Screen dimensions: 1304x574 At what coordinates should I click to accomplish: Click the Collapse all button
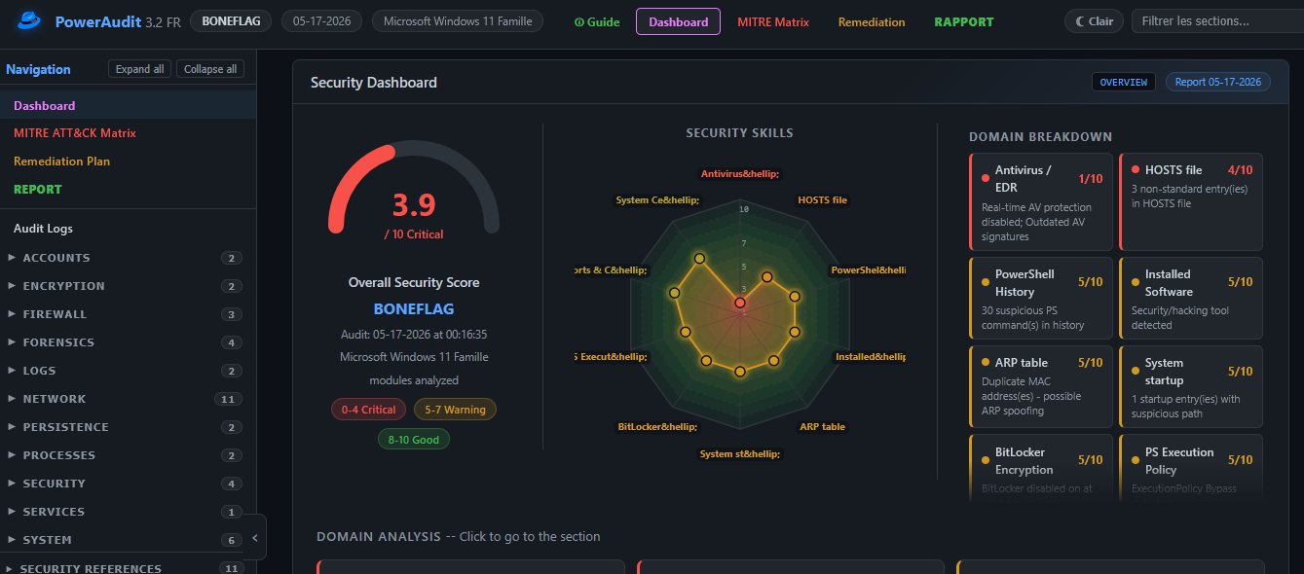(x=210, y=69)
